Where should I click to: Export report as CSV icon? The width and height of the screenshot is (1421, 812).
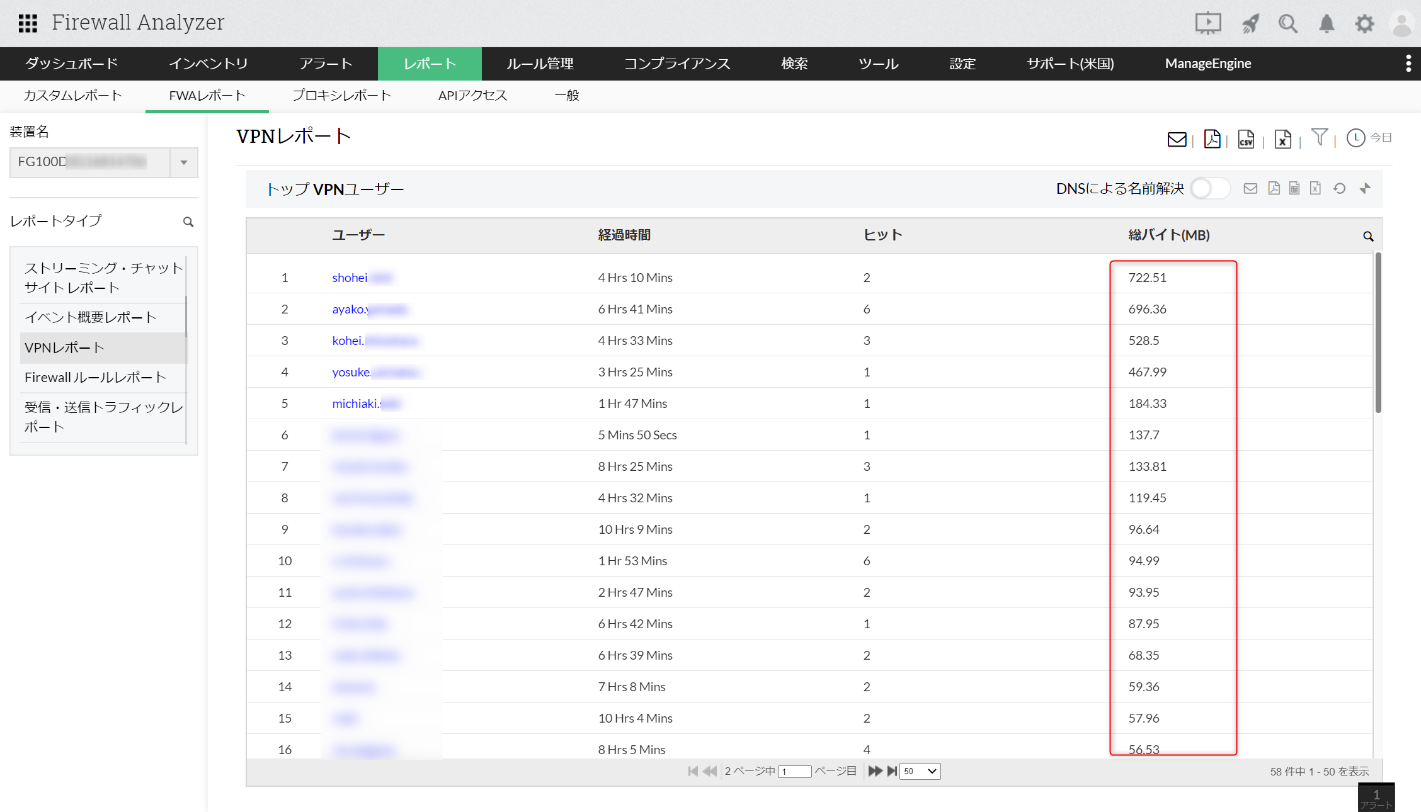[1245, 139]
